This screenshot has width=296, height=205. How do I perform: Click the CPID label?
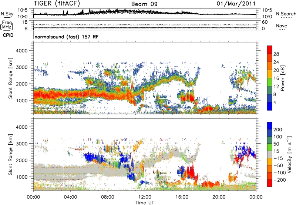point(8,35)
